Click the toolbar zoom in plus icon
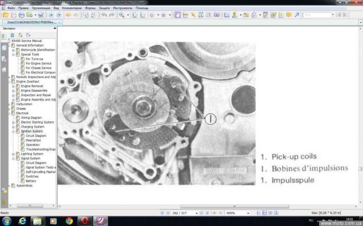 click(164, 15)
